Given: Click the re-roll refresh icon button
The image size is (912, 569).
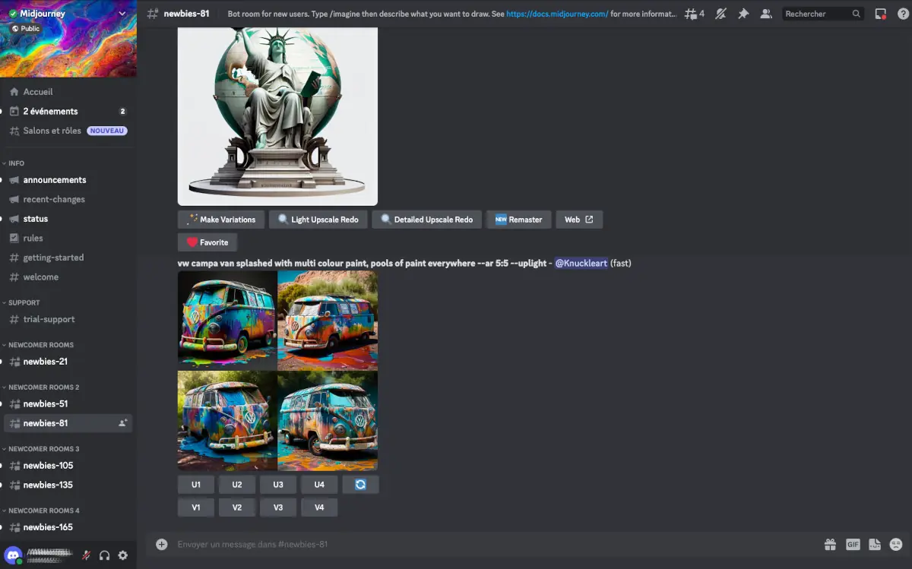Looking at the screenshot, I should tap(360, 485).
